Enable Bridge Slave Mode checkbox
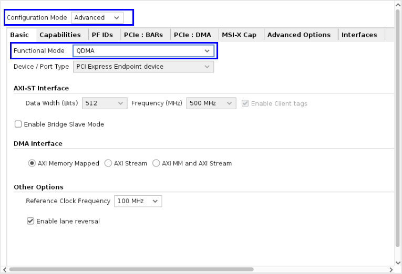Image resolution: width=402 pixels, height=274 pixels. 18,124
